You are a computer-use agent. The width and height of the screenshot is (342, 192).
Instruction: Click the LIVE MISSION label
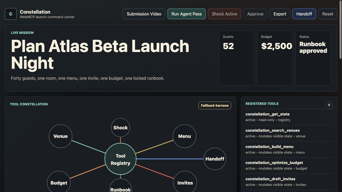22,33
